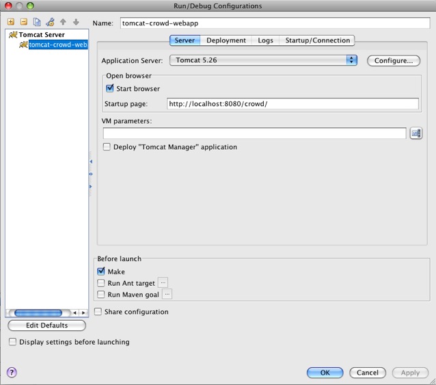
Task: Open the VM parameters expand editor icon
Action: coord(415,133)
